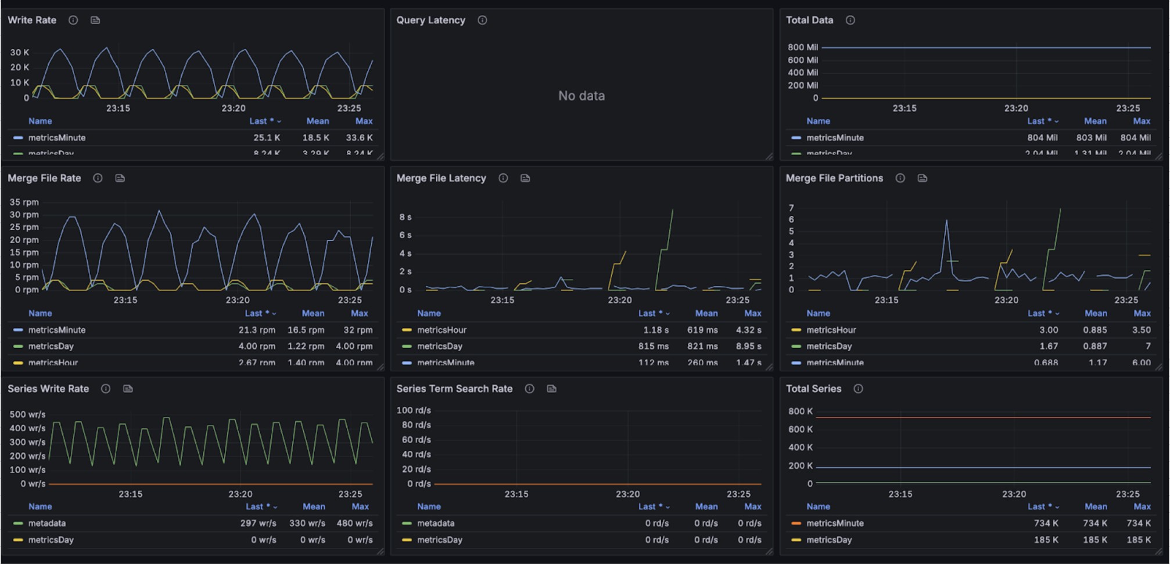Click the Series Term Search Rate info icon
The height and width of the screenshot is (564, 1170).
point(529,389)
